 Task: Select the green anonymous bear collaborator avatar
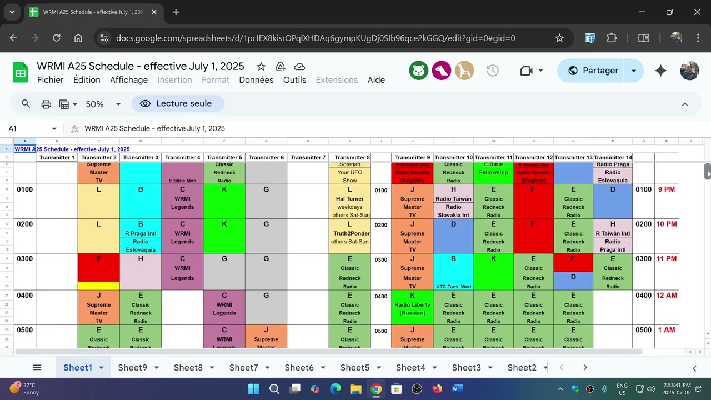click(x=418, y=71)
